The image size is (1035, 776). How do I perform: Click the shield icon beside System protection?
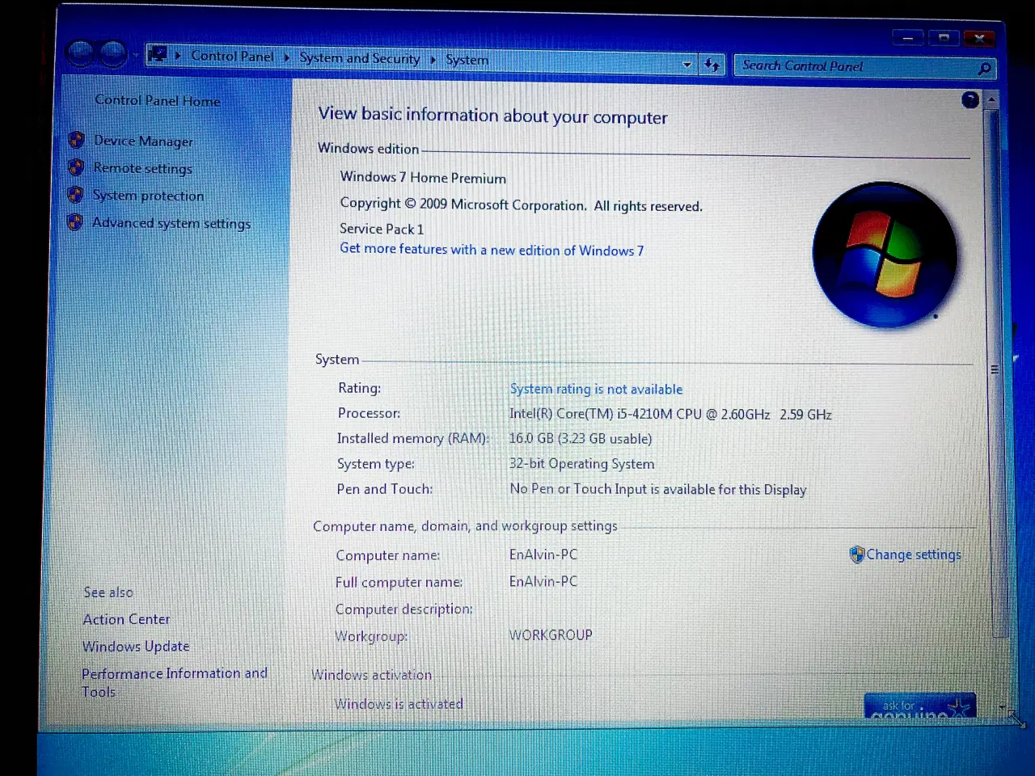[x=75, y=194]
